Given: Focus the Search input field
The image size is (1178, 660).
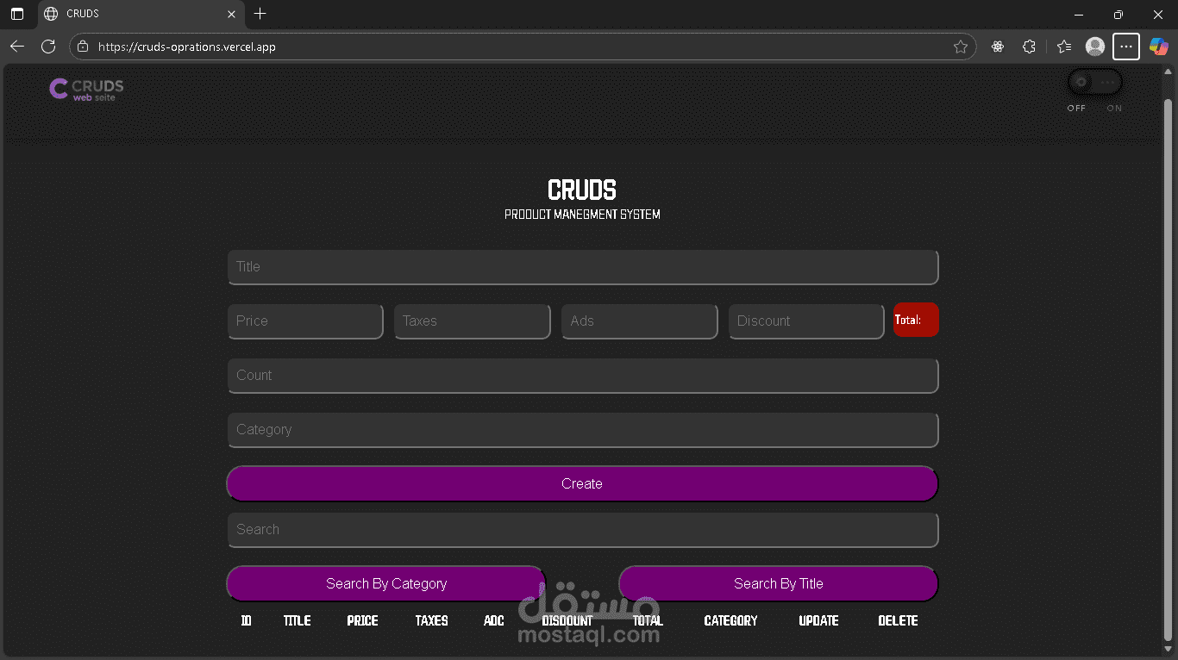Looking at the screenshot, I should point(583,530).
